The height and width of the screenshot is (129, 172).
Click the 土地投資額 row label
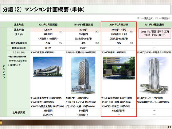[19, 112]
